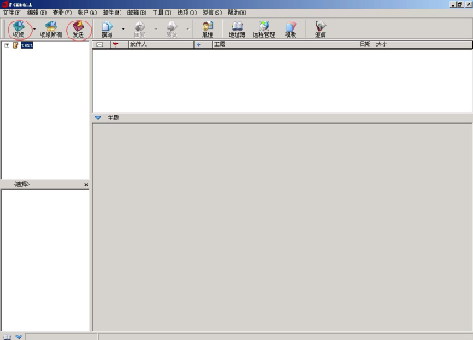Click the 短信 (SMS) toolbar icon
473x340 pixels.
(321, 29)
